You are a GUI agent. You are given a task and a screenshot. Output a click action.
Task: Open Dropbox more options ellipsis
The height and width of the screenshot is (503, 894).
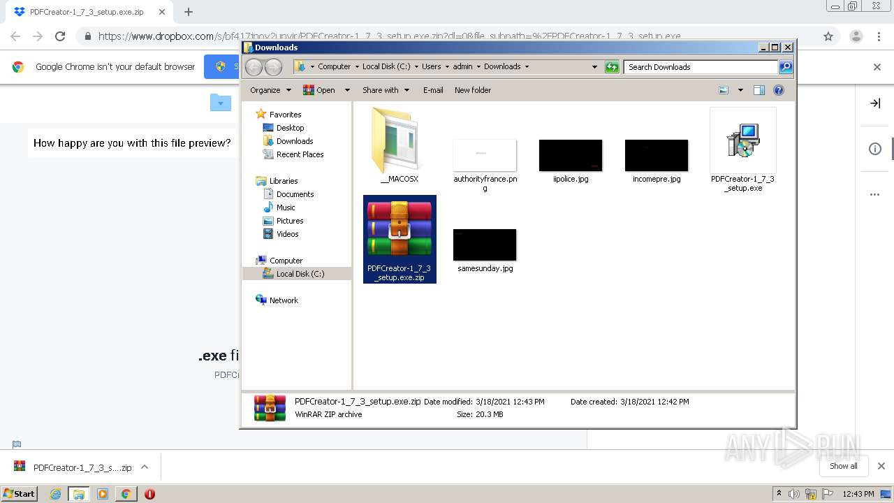point(875,194)
